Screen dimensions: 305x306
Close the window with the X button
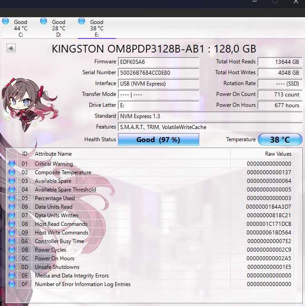(x=296, y=2)
